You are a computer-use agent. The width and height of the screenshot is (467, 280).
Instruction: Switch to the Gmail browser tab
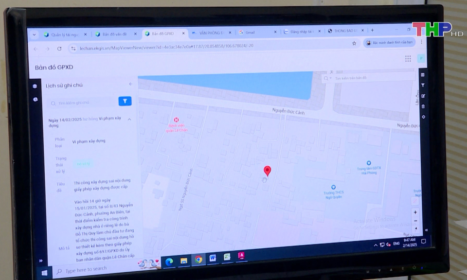250,32
